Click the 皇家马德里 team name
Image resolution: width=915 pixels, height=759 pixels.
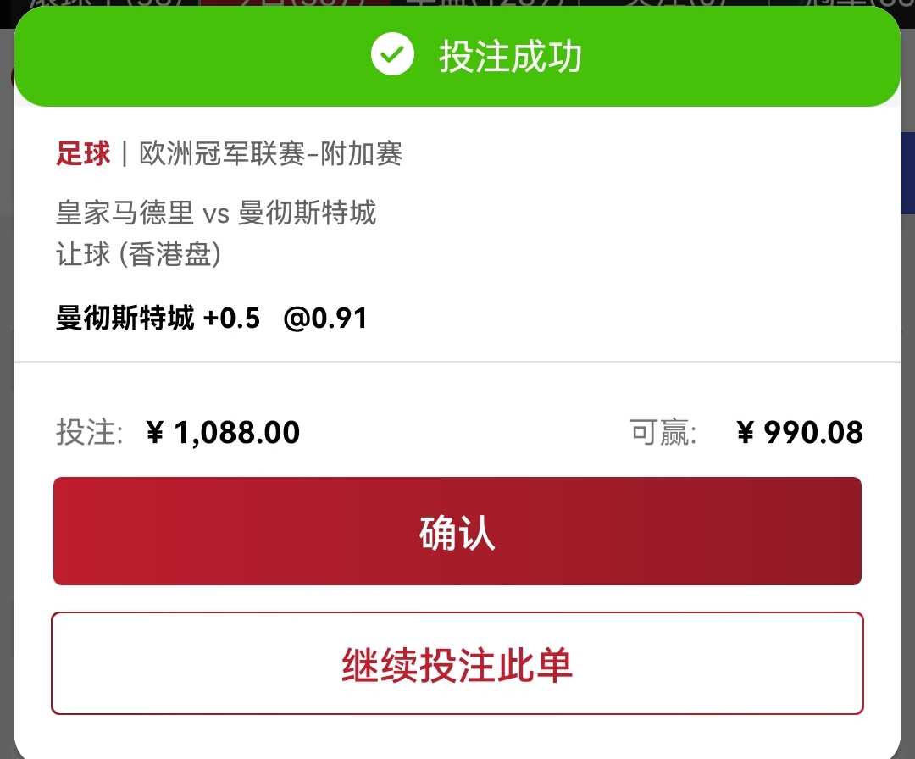125,213
